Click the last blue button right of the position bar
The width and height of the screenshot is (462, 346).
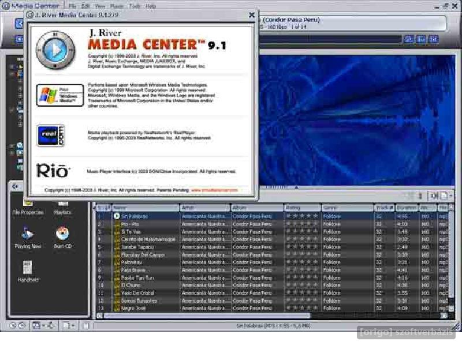coord(434,39)
